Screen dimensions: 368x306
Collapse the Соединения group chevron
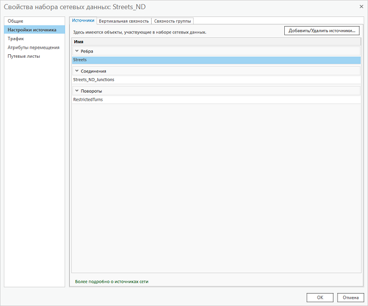pyautogui.click(x=76, y=71)
